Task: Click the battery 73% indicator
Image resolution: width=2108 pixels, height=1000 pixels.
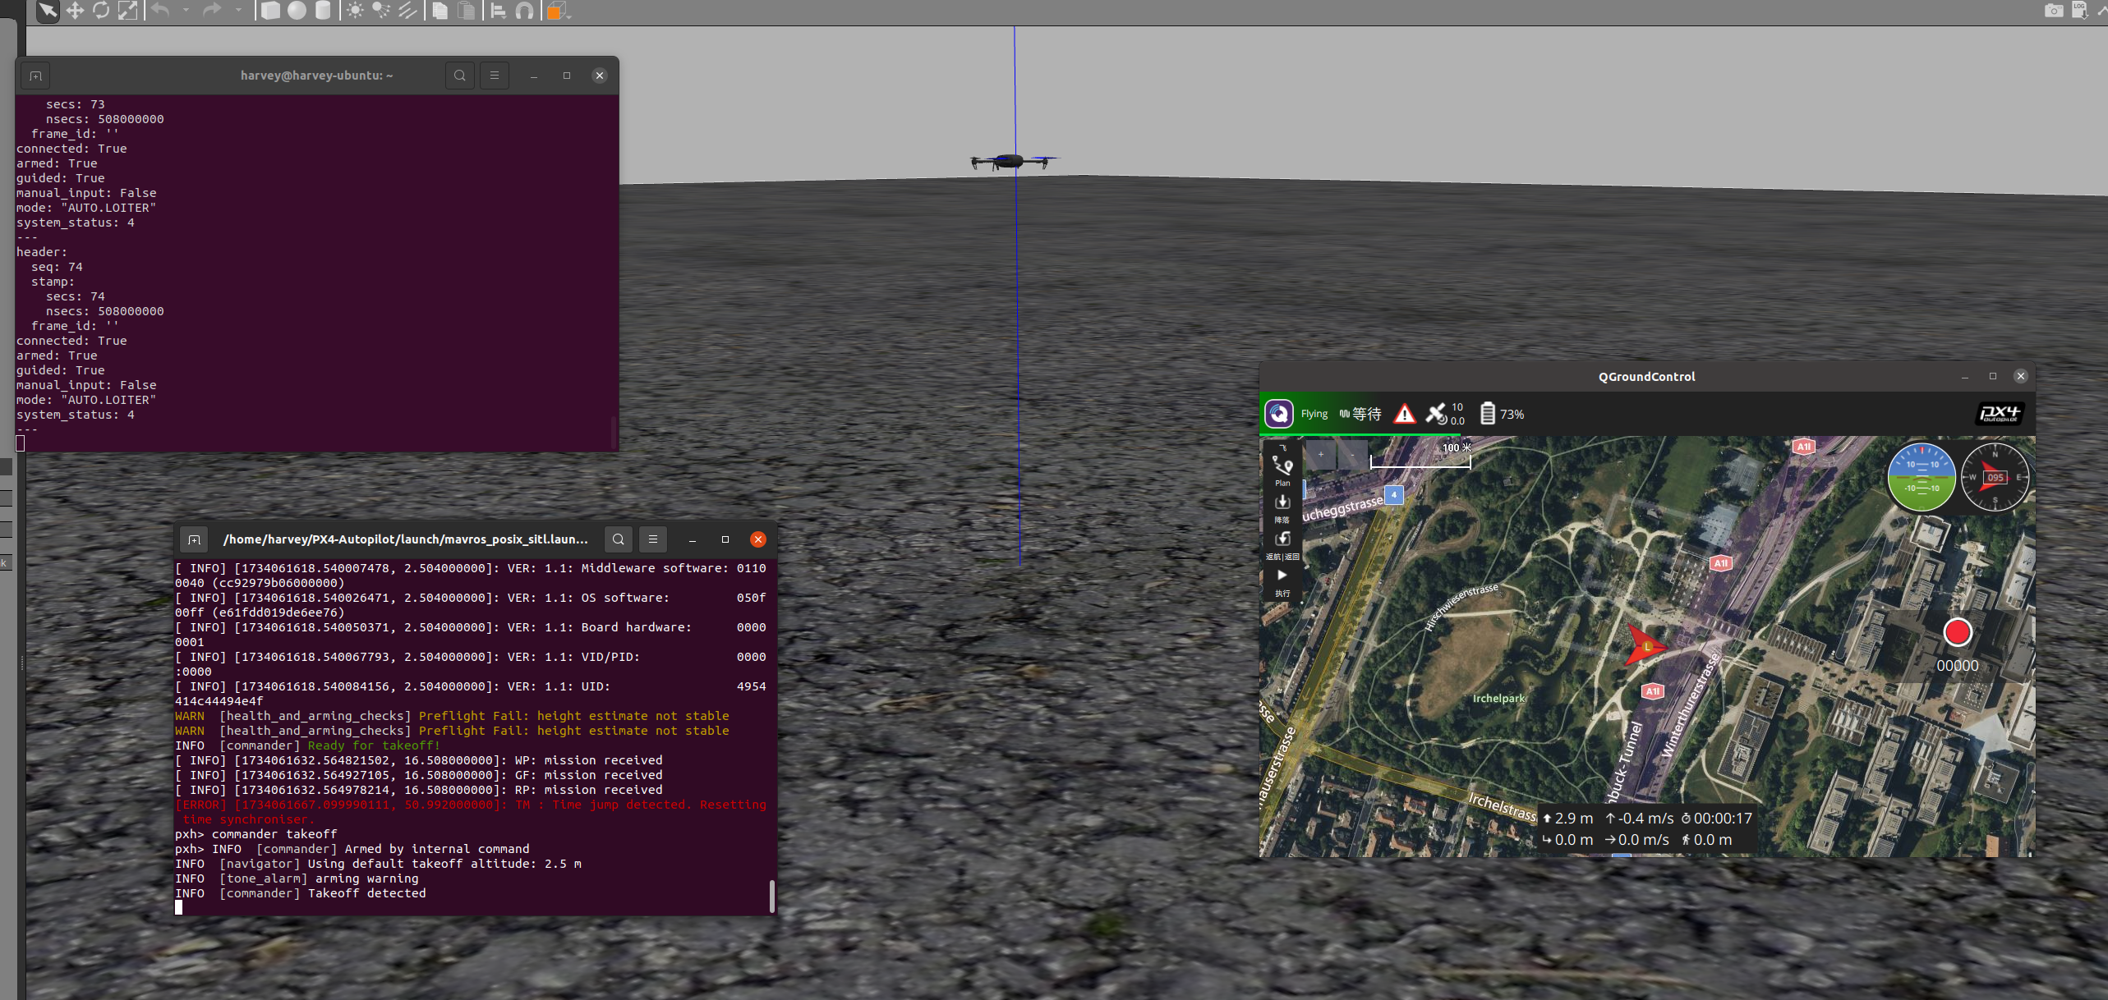Action: (1502, 414)
